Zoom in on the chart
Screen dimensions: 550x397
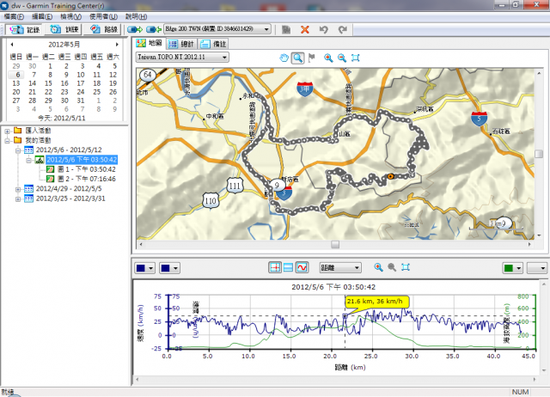tap(378, 267)
